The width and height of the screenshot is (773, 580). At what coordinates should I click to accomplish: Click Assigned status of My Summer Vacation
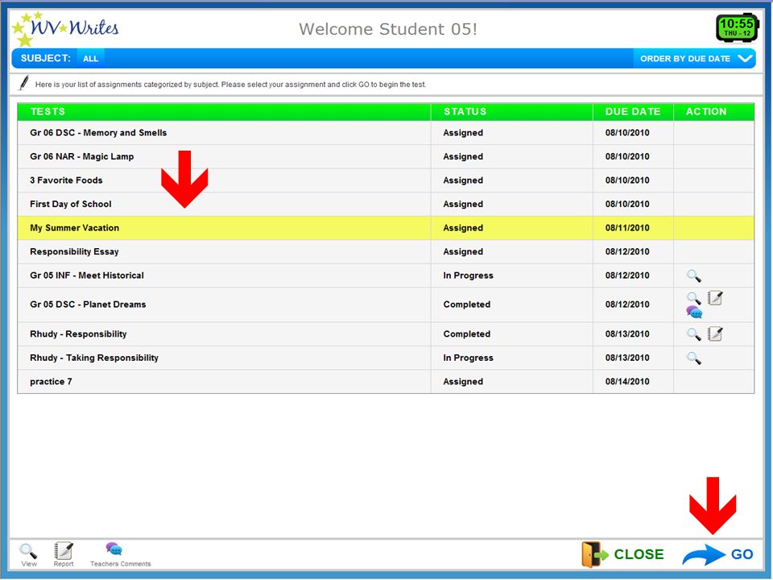click(463, 228)
